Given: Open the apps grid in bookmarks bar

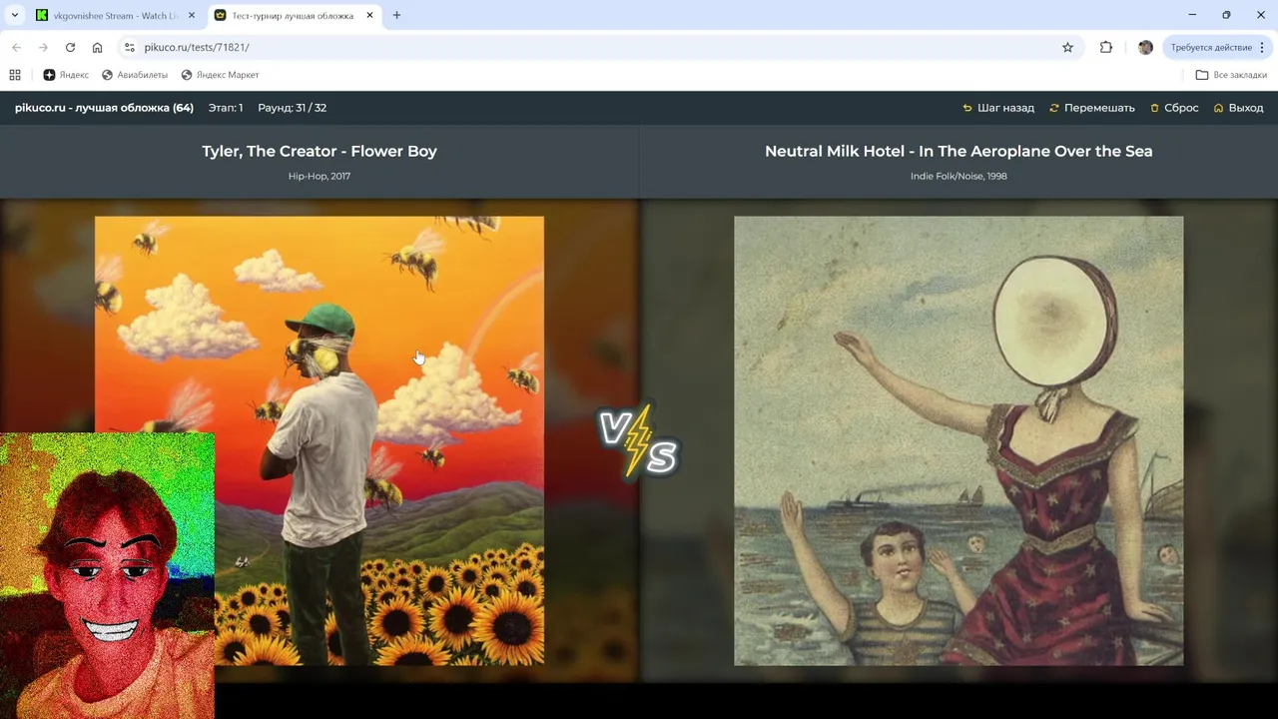Looking at the screenshot, I should coord(15,75).
